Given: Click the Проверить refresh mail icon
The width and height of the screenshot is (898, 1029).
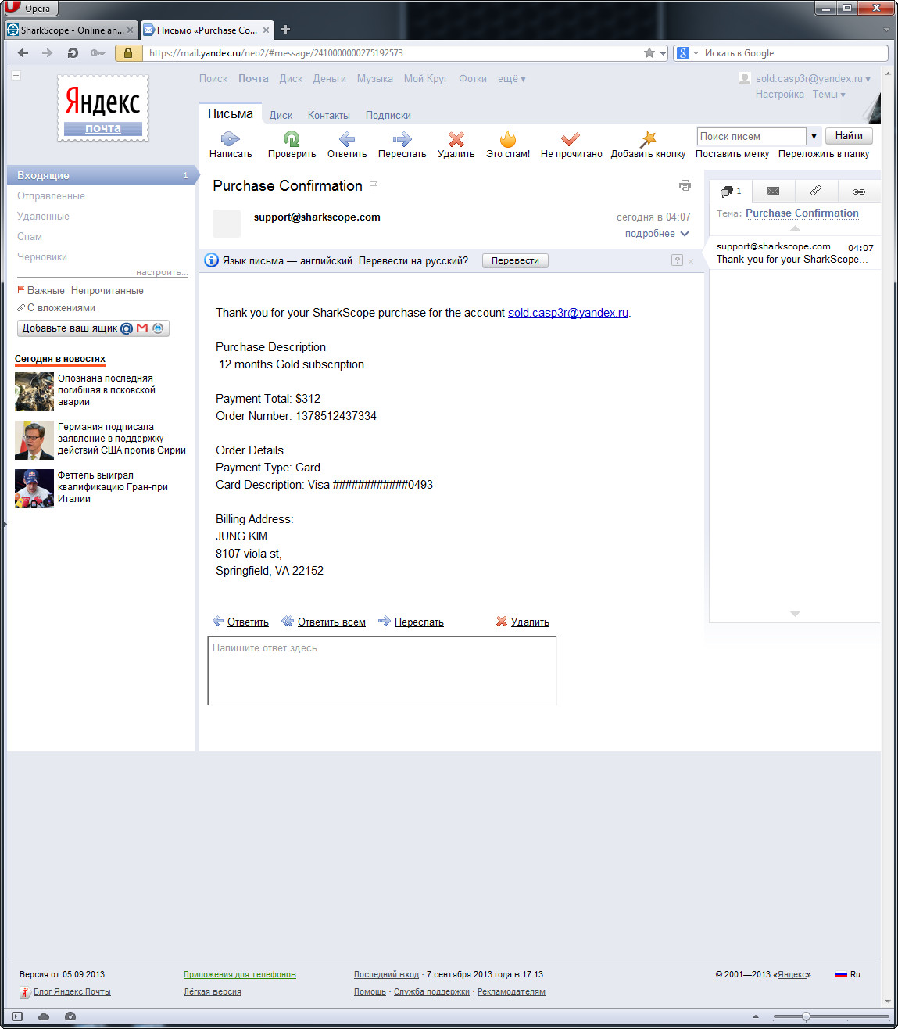Looking at the screenshot, I should click(x=292, y=139).
